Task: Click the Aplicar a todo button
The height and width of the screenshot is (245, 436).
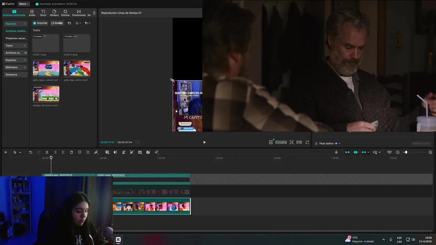Action: point(421,144)
